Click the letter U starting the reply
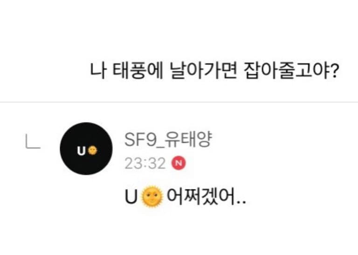 click(131, 197)
